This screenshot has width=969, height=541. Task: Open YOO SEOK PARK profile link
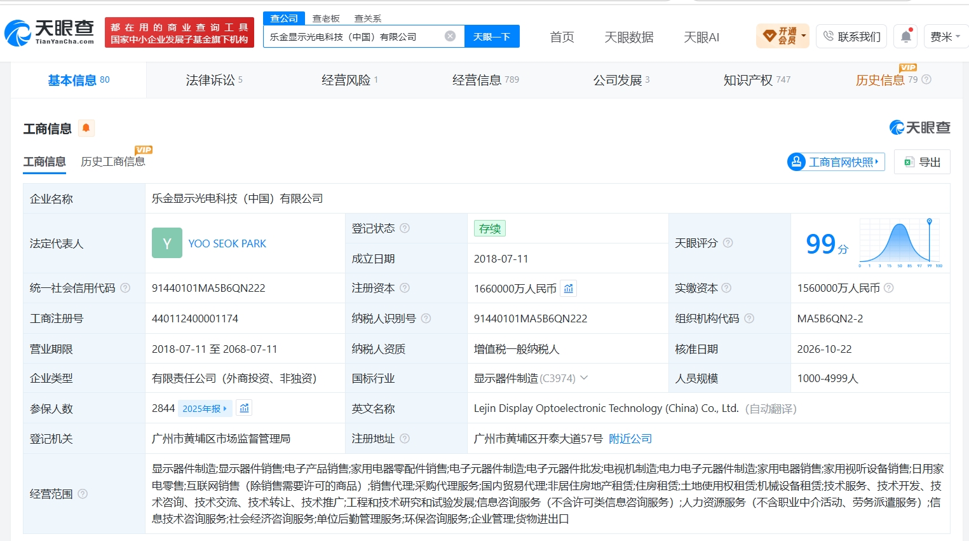227,243
